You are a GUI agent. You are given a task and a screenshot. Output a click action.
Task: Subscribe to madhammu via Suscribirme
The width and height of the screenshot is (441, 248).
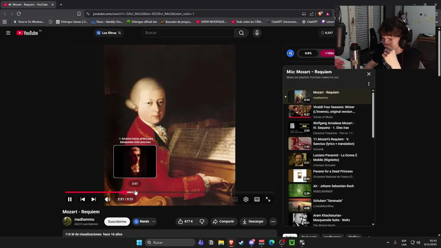117,221
